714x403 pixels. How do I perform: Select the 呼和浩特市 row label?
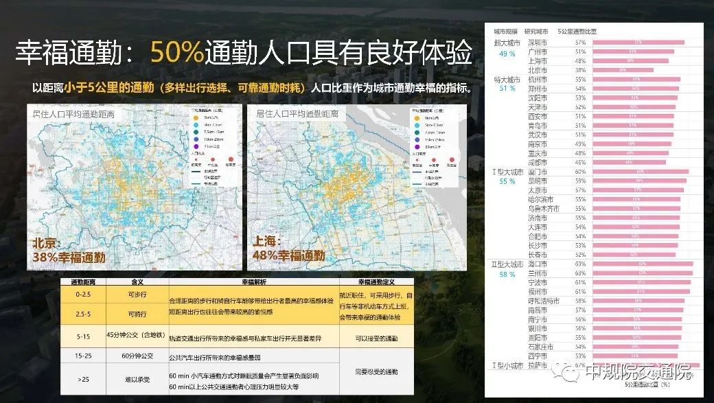(543, 301)
